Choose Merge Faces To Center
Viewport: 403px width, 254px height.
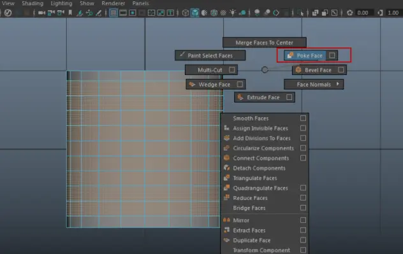coord(265,42)
